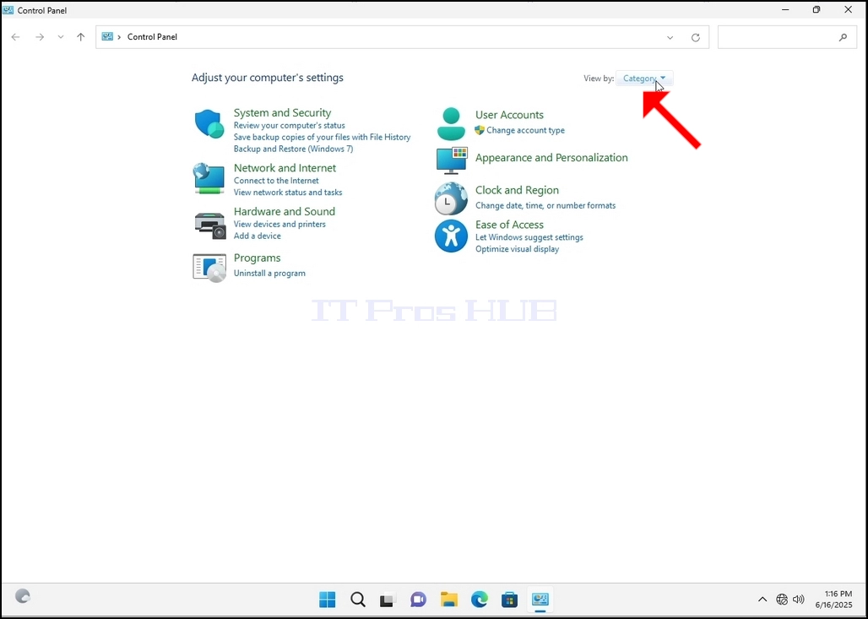This screenshot has height=619, width=868.
Task: Open Network and Internet globe icon
Action: 209,178
